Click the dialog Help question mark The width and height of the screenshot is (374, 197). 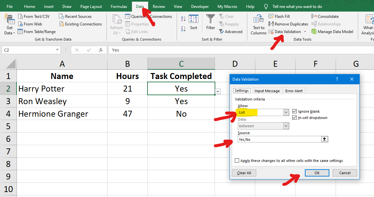337,79
